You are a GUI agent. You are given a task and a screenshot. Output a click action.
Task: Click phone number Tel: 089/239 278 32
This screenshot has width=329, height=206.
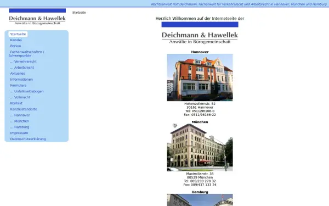200,181
